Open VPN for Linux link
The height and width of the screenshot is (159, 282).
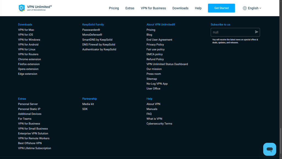tap(27, 49)
